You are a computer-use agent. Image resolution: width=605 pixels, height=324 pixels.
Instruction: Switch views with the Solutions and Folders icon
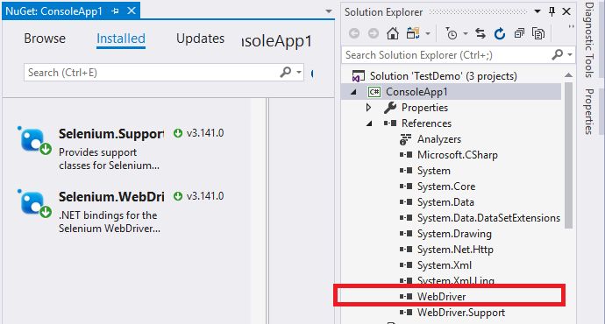coord(413,33)
